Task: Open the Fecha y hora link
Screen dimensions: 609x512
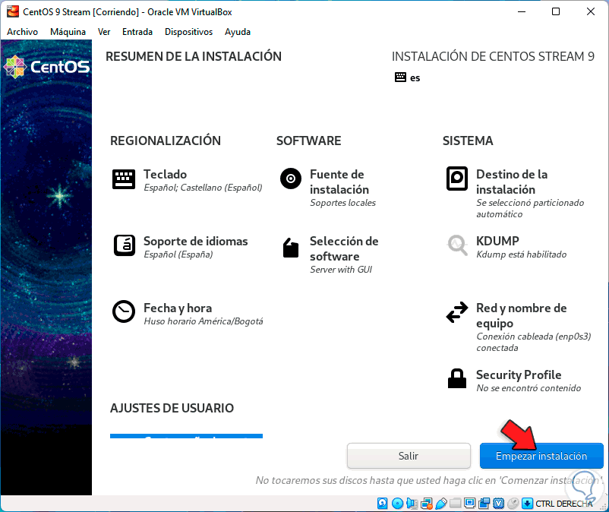Action: [178, 308]
